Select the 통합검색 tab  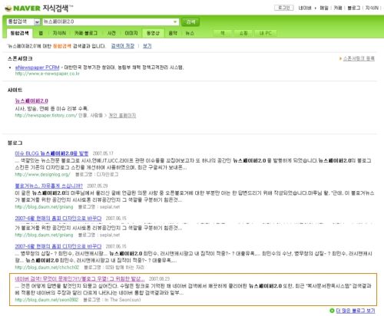click(x=19, y=33)
